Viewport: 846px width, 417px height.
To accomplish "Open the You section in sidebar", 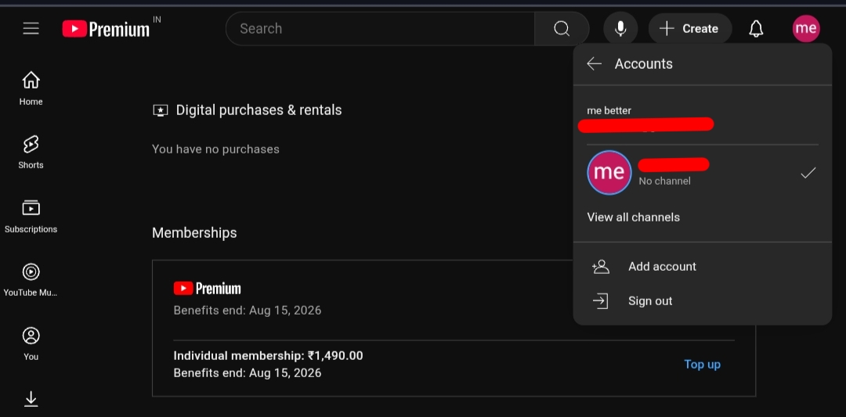I will pos(31,343).
